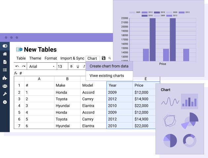The width and height of the screenshot is (208, 158).
Task: Click the Elantra cell in row 7
Action: 93,126
